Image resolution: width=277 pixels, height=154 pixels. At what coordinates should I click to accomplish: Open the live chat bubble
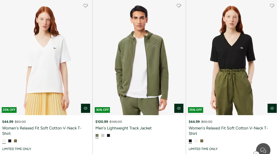[x=263, y=150]
